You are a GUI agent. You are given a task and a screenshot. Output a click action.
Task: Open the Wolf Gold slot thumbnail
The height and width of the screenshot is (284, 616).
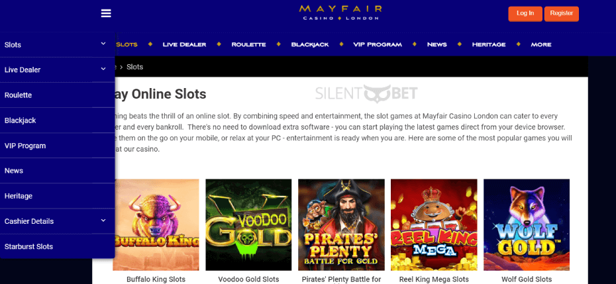(527, 224)
